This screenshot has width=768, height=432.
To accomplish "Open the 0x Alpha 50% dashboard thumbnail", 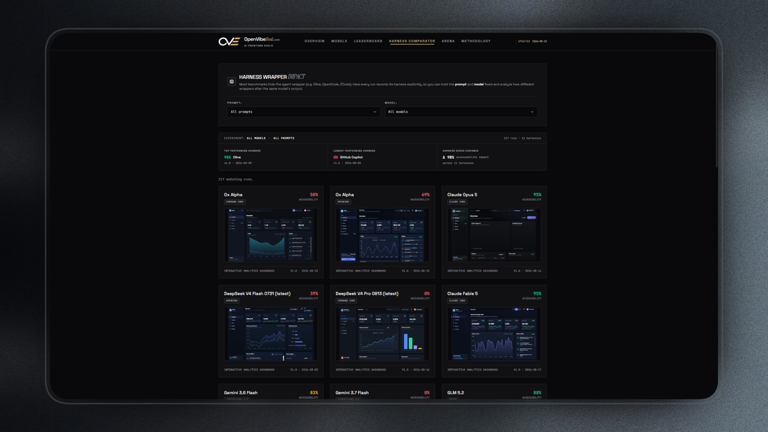I will click(271, 235).
